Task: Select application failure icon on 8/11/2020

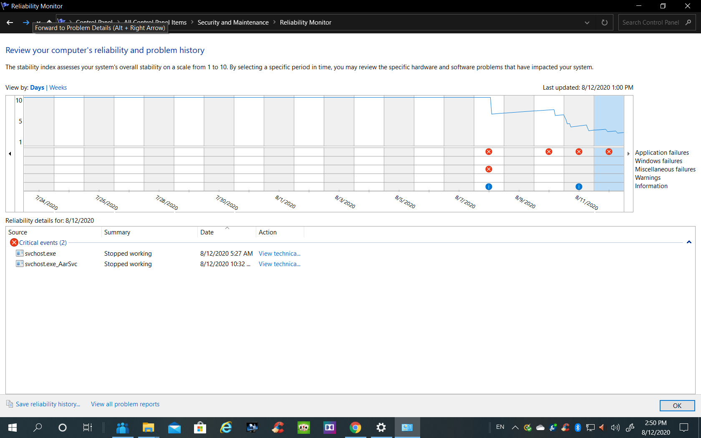Action: point(579,152)
